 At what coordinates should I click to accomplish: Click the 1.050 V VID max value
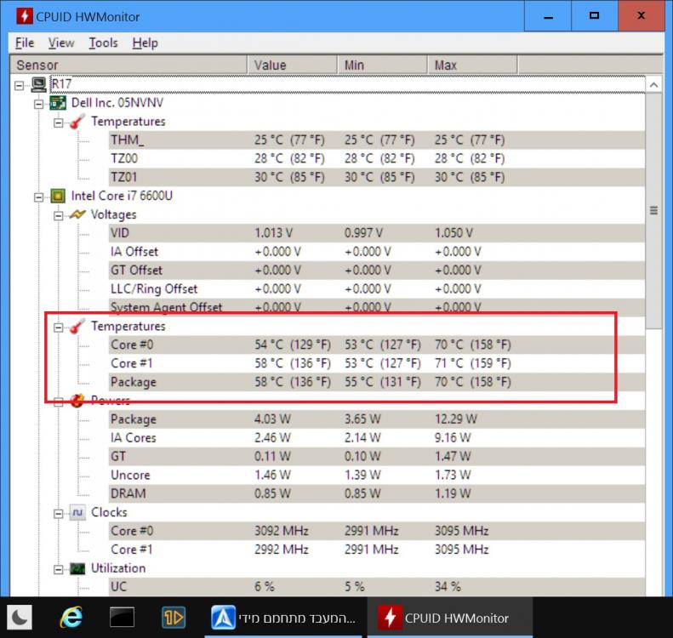[x=453, y=233]
